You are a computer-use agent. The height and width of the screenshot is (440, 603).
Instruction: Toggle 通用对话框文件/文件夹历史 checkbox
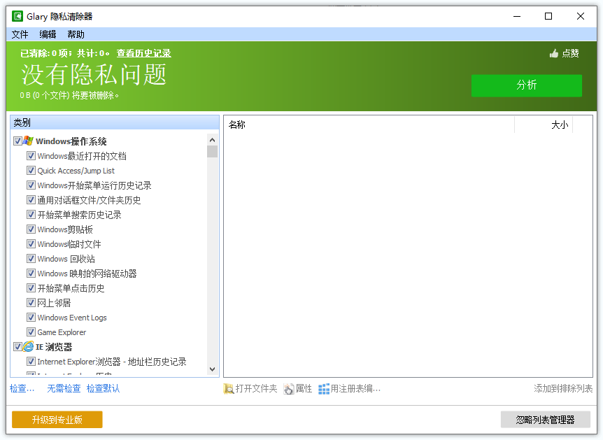click(31, 200)
